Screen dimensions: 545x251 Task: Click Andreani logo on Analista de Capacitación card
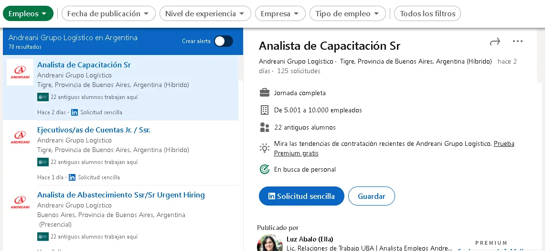20,72
